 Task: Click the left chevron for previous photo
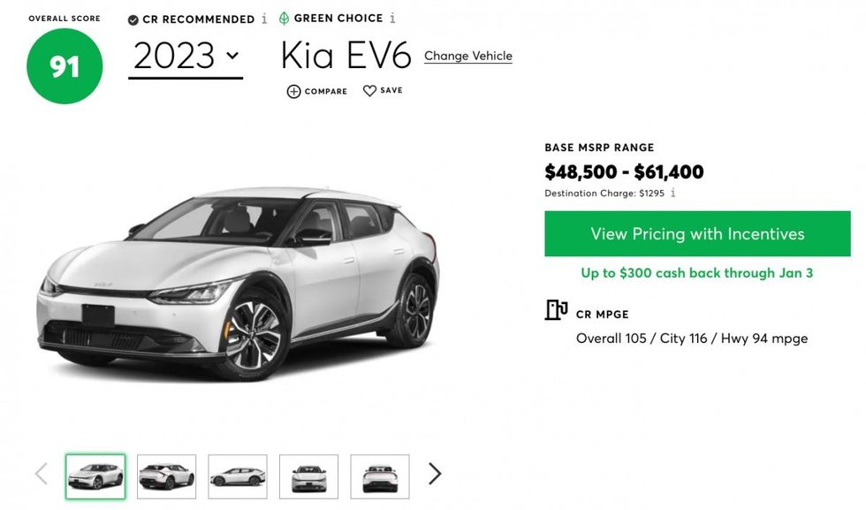(40, 474)
